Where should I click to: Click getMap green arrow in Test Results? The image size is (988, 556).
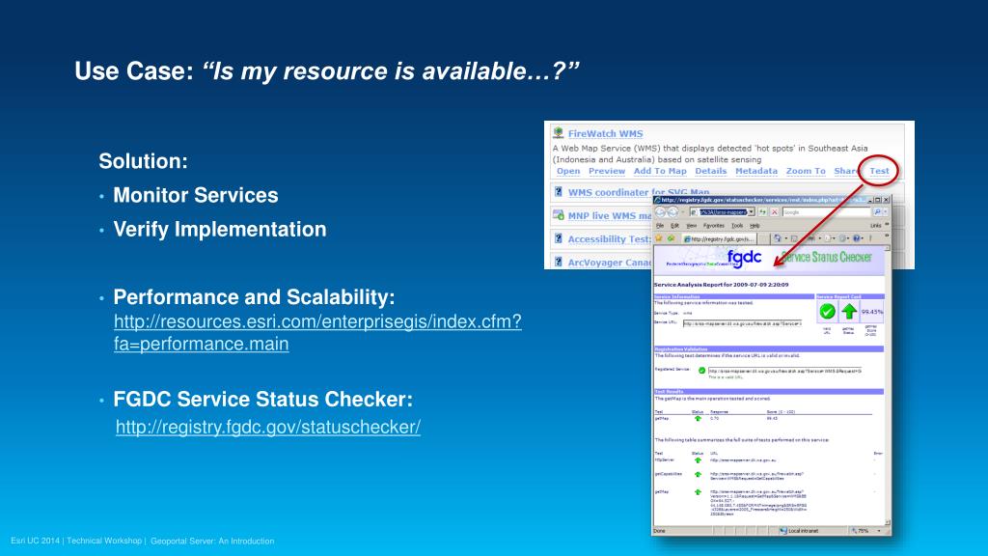pyautogui.click(x=698, y=419)
